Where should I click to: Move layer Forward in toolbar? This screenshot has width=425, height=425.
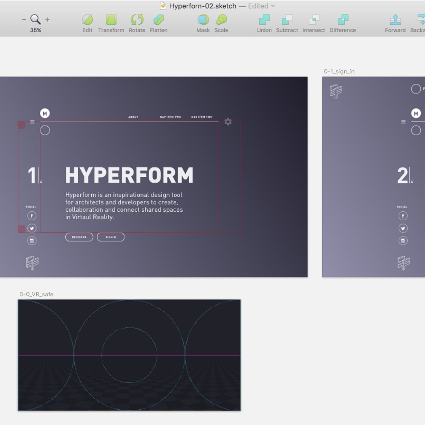395,20
